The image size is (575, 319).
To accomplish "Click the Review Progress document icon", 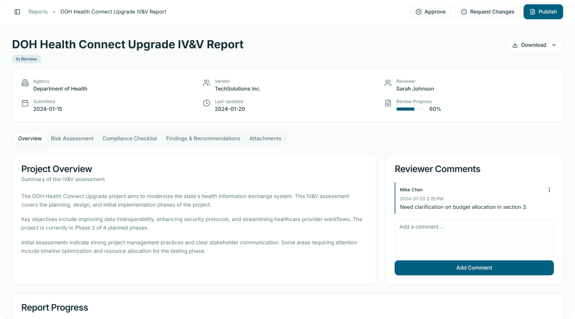I will coord(388,103).
